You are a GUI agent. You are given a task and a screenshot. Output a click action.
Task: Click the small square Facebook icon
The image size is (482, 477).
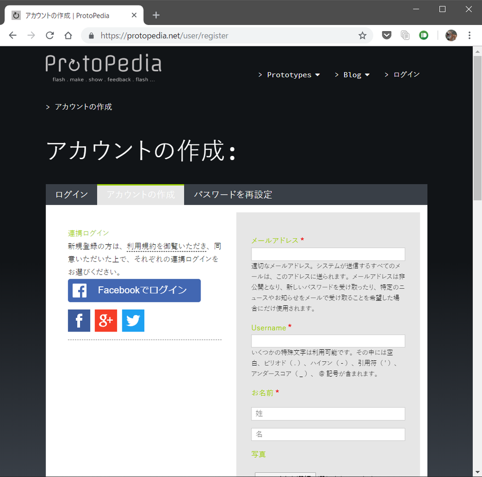pyautogui.click(x=79, y=321)
